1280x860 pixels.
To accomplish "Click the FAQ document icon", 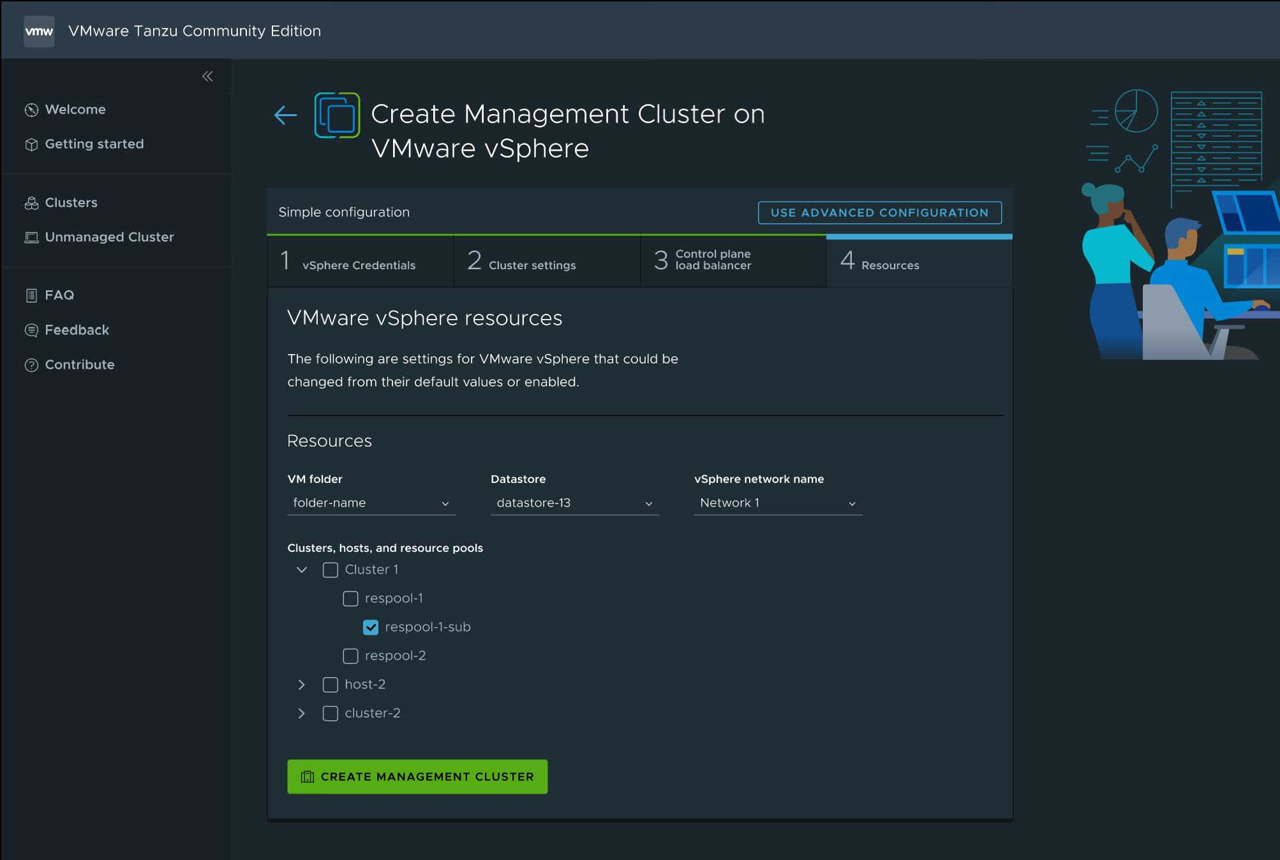I will click(x=31, y=295).
